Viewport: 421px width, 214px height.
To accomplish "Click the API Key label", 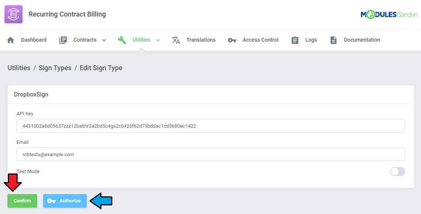I will pos(25,114).
